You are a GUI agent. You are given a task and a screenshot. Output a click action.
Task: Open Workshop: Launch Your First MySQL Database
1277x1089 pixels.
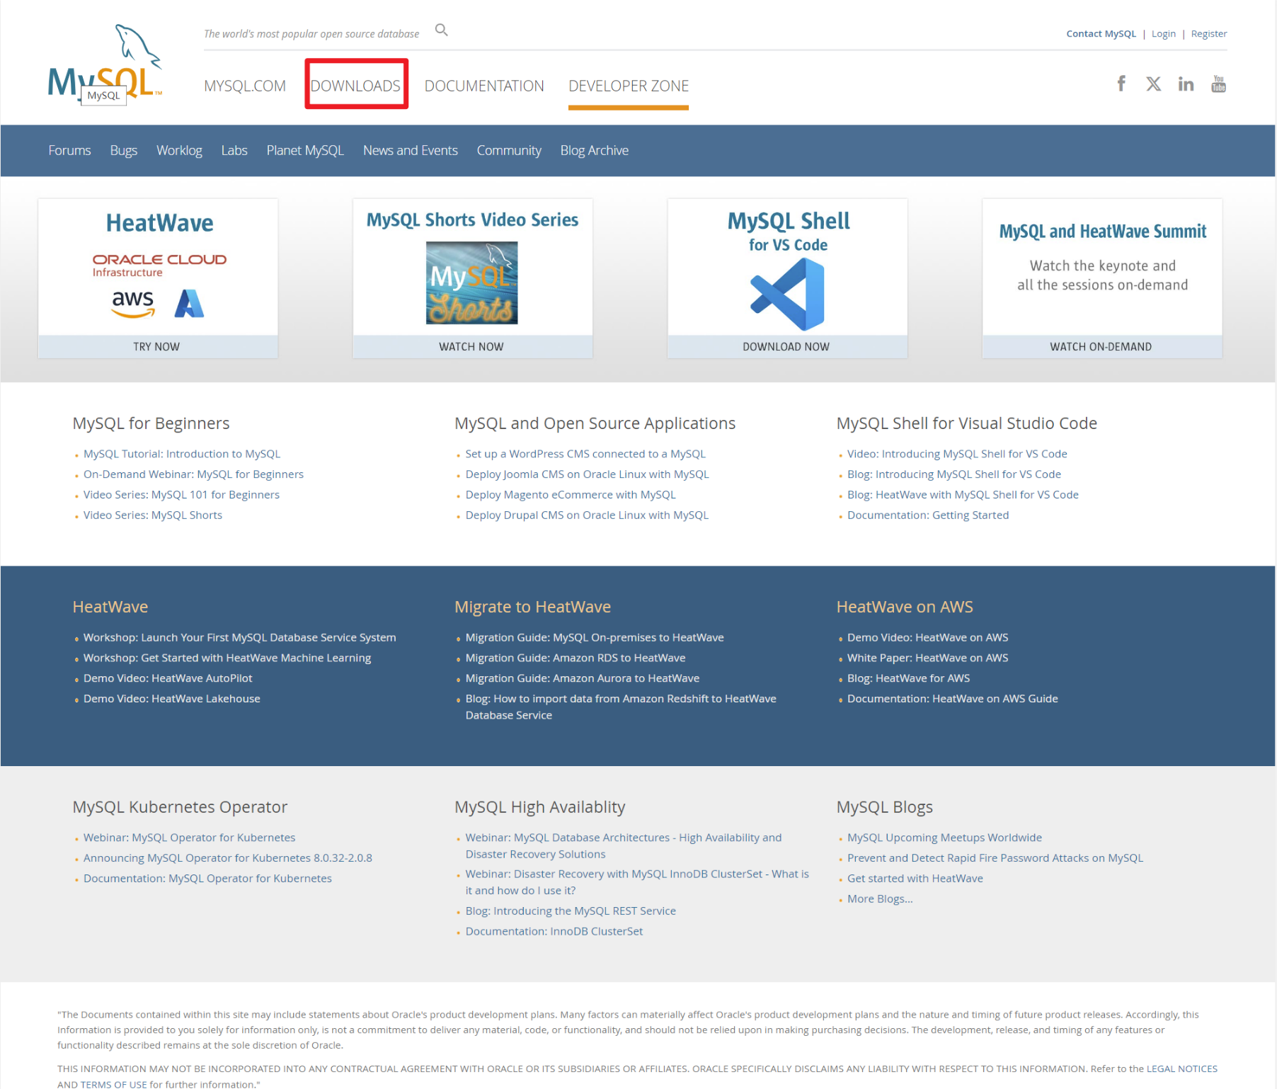[x=239, y=637]
